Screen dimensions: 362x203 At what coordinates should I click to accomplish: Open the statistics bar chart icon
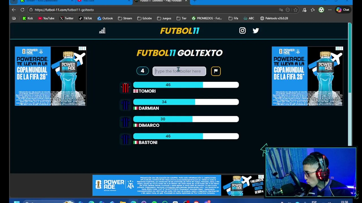click(102, 30)
